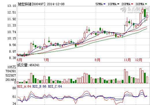
Task: Click the 522927 volume axis value
Action: click(11, 75)
